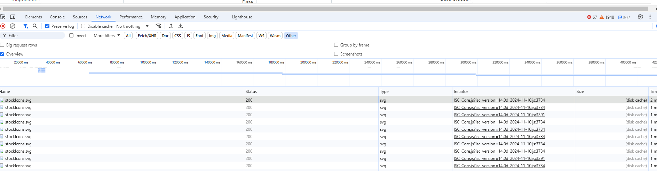
Task: Open network conditions wifi icon
Action: [x=158, y=26]
